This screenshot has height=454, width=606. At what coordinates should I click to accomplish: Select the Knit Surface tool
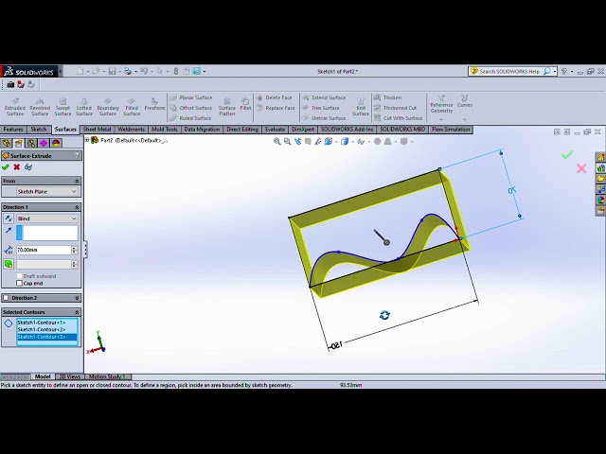coord(360,107)
